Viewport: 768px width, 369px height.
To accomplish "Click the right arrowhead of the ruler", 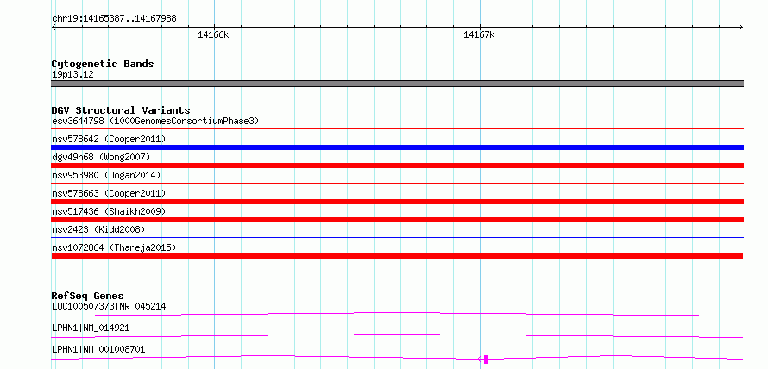I will 741,27.
